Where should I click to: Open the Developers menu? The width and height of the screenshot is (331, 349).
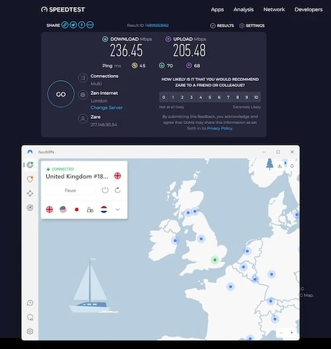click(308, 9)
